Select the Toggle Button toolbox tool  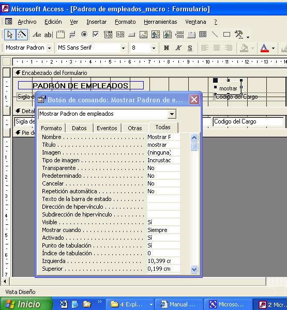(72, 35)
